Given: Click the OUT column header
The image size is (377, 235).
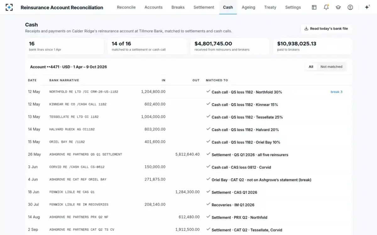Looking at the screenshot, I should tap(196, 80).
